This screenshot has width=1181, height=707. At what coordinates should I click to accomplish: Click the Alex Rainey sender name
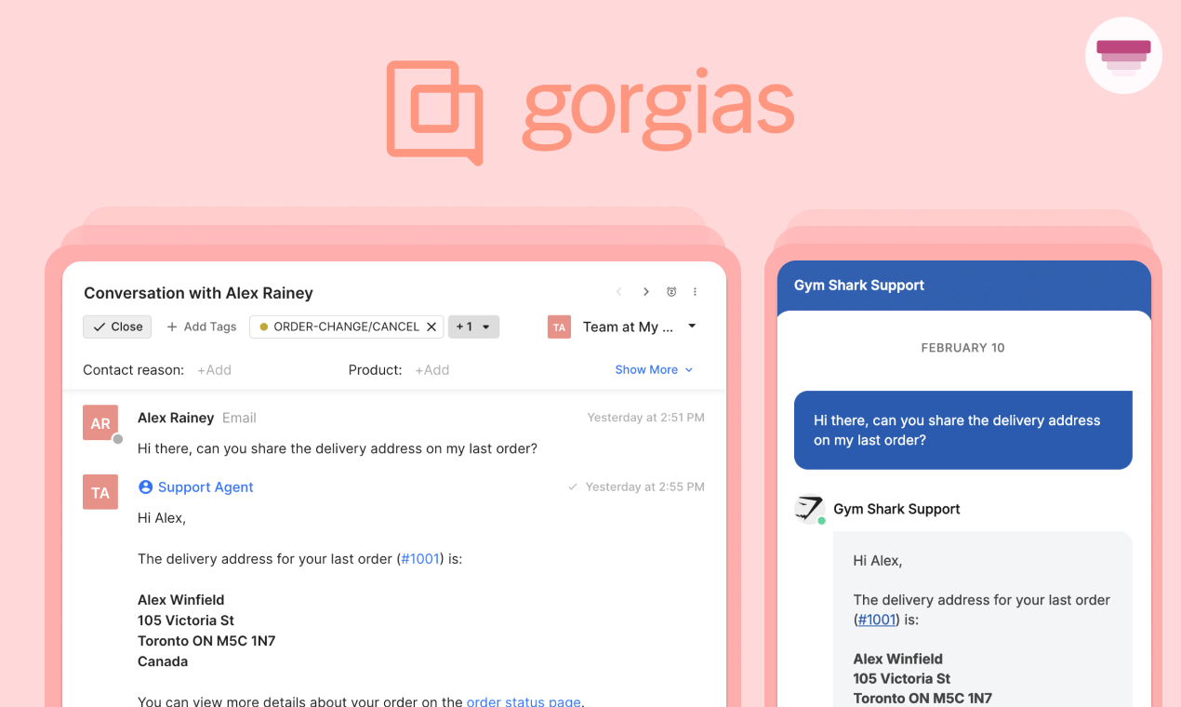click(176, 418)
